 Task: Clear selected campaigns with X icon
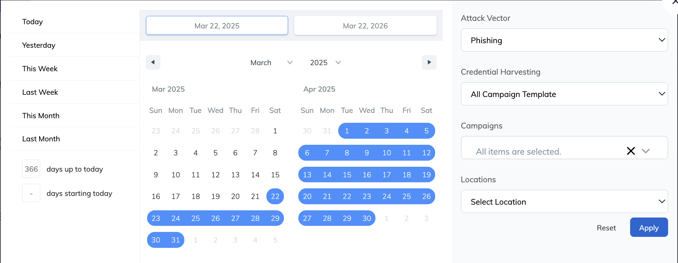pyautogui.click(x=631, y=151)
